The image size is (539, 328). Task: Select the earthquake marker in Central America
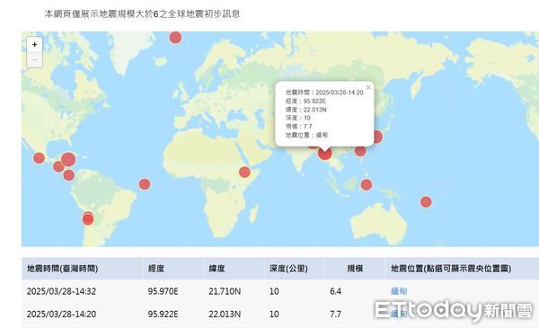[58, 167]
